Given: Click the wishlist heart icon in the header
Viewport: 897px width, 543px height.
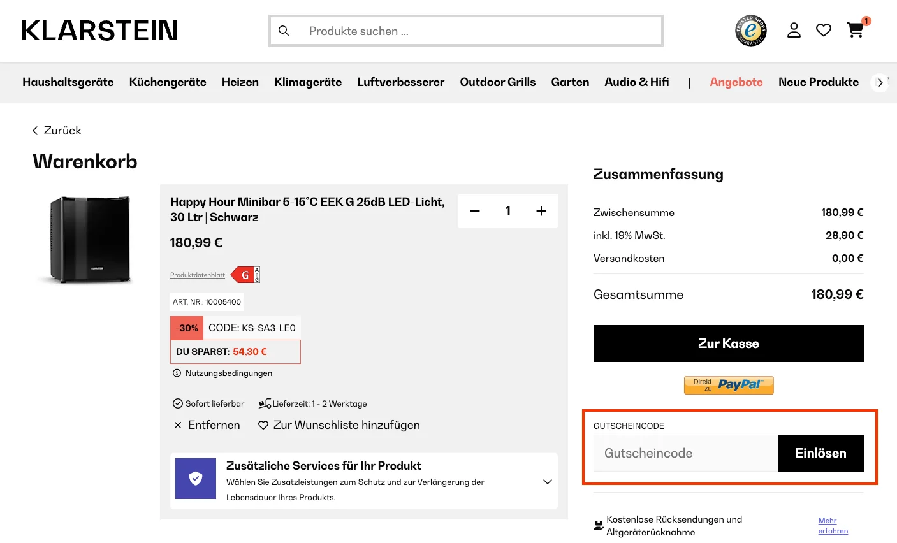Looking at the screenshot, I should [x=824, y=30].
